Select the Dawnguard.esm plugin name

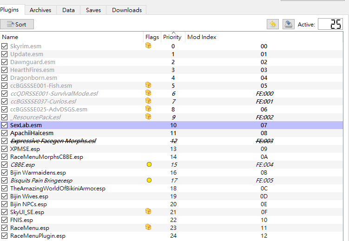(x=33, y=62)
